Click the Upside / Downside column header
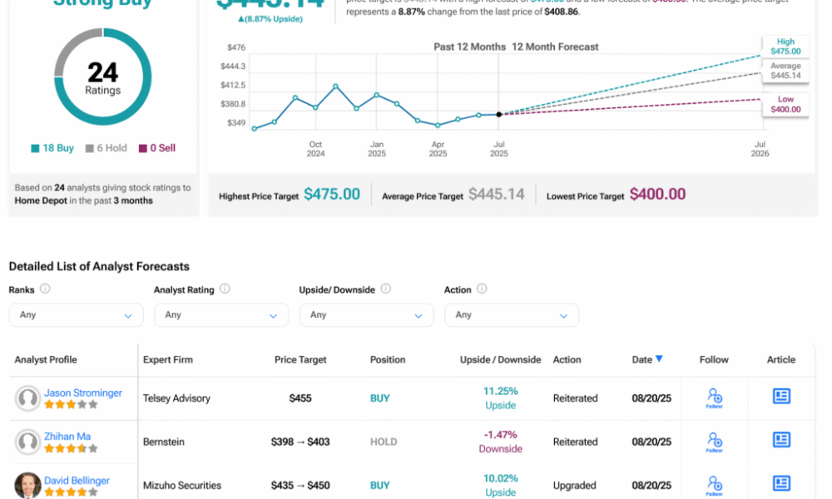Screen dimensions: 832x499 pos(500,359)
